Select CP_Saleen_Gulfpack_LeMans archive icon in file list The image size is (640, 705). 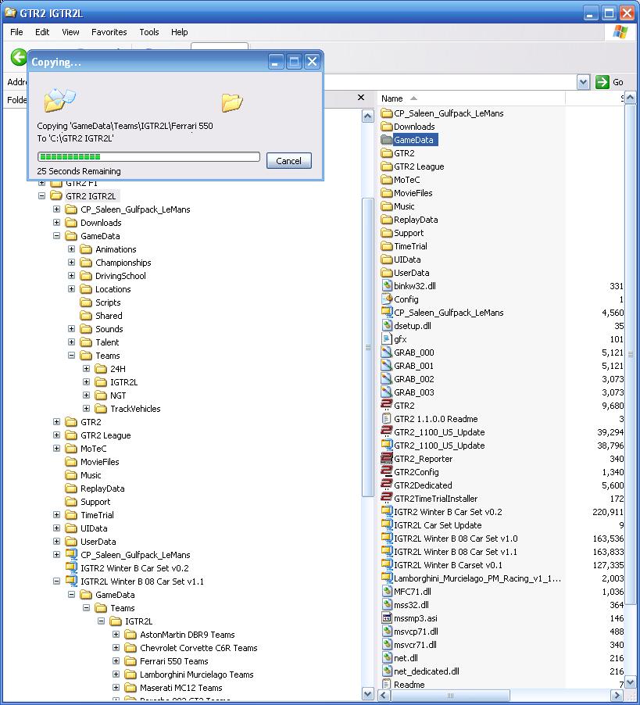pos(387,312)
